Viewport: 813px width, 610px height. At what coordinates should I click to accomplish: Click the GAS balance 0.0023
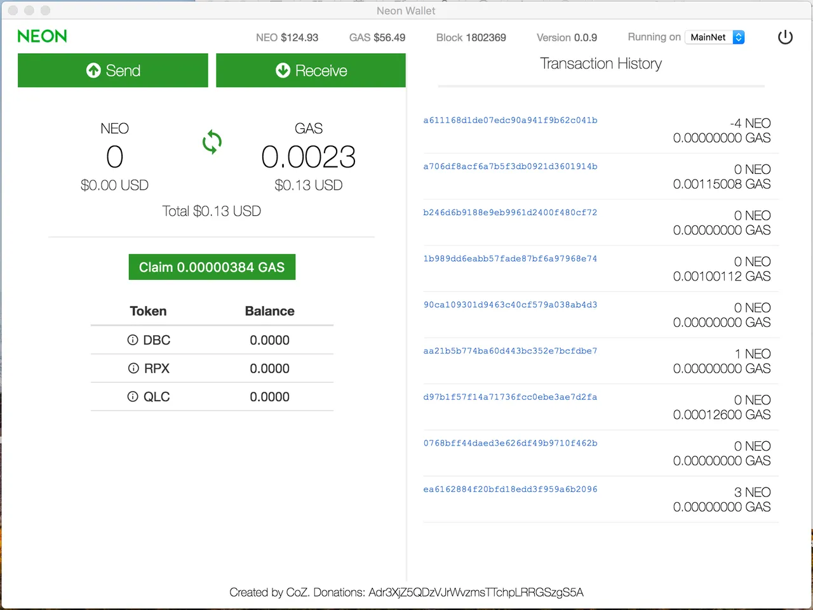[x=309, y=157]
